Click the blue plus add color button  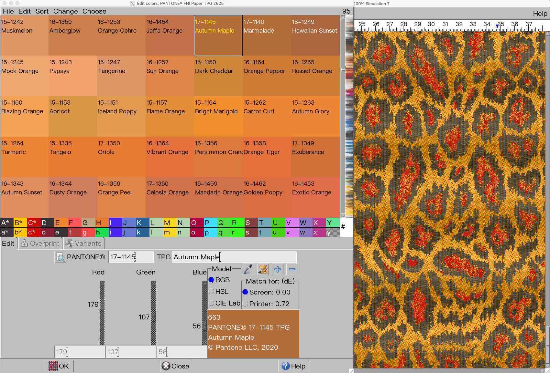(x=278, y=269)
